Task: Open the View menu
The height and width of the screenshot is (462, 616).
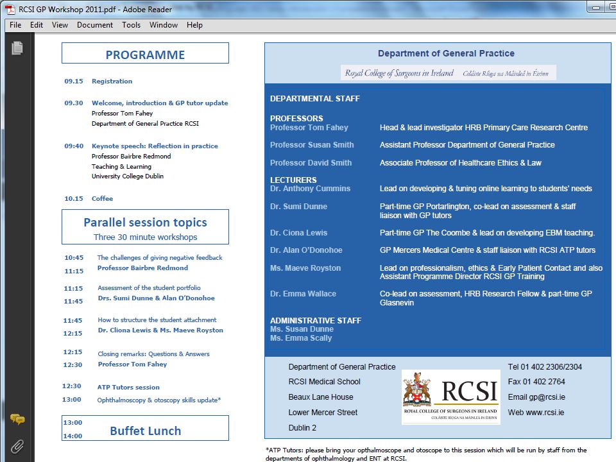Action: click(60, 25)
